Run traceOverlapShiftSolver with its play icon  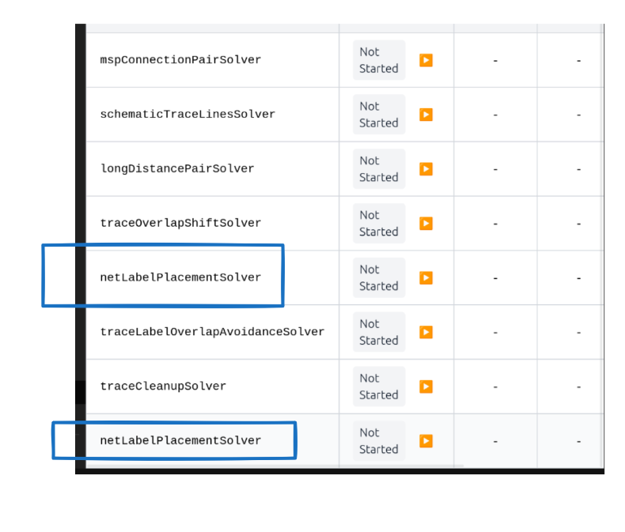tap(426, 224)
